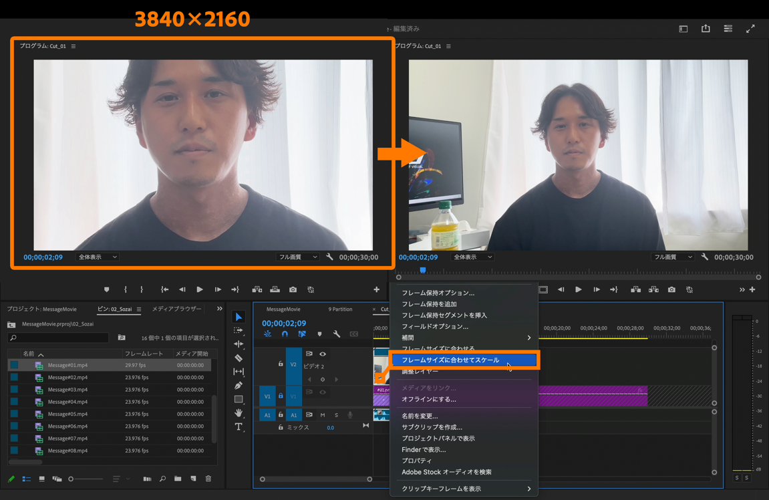Toggle project writable pencil icon
Screen dimensions: 769x500
pyautogui.click(x=11, y=479)
